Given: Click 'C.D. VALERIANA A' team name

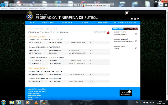Looking at the screenshot, I should pos(35,64).
